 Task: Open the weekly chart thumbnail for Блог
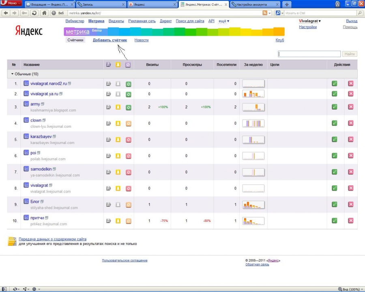tap(253, 205)
